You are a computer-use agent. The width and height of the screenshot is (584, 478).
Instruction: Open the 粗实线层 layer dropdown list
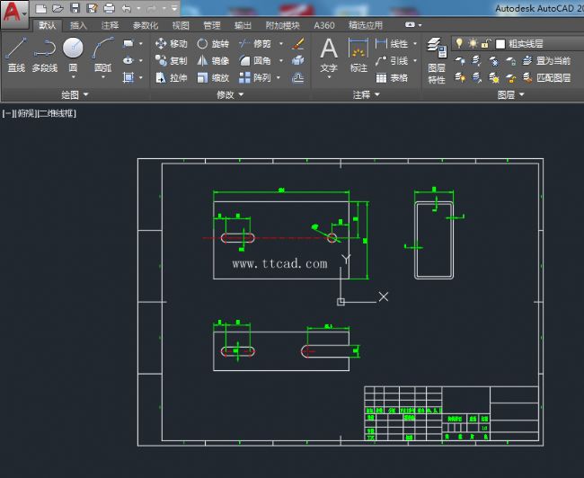(x=518, y=44)
